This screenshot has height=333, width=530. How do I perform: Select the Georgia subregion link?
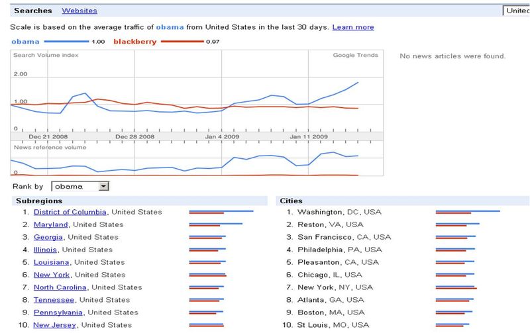(x=48, y=237)
